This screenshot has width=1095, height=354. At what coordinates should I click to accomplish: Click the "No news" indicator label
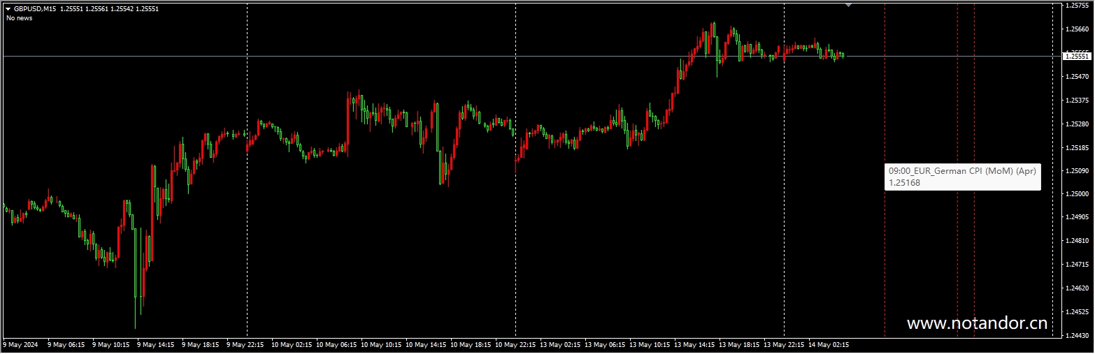[19, 18]
